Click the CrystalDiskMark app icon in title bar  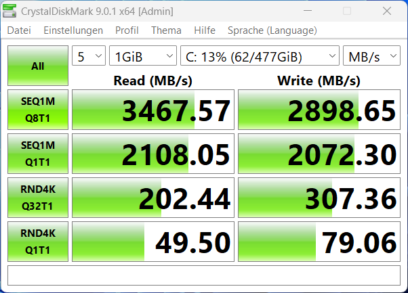tap(11, 11)
